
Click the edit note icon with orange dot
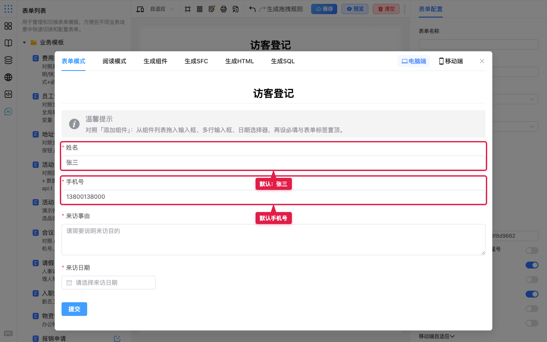[x=212, y=9]
